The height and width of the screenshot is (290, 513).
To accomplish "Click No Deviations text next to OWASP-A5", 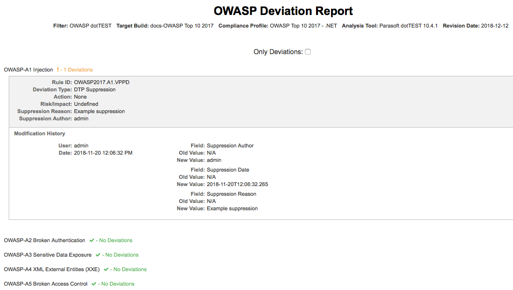I will [118, 284].
